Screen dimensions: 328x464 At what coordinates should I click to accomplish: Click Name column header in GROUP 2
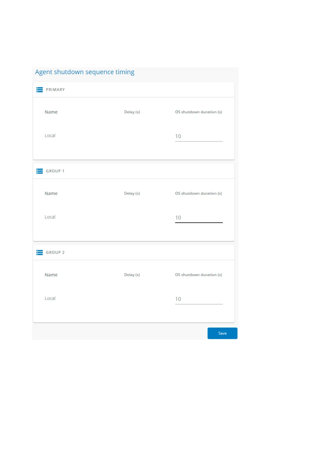(x=51, y=275)
